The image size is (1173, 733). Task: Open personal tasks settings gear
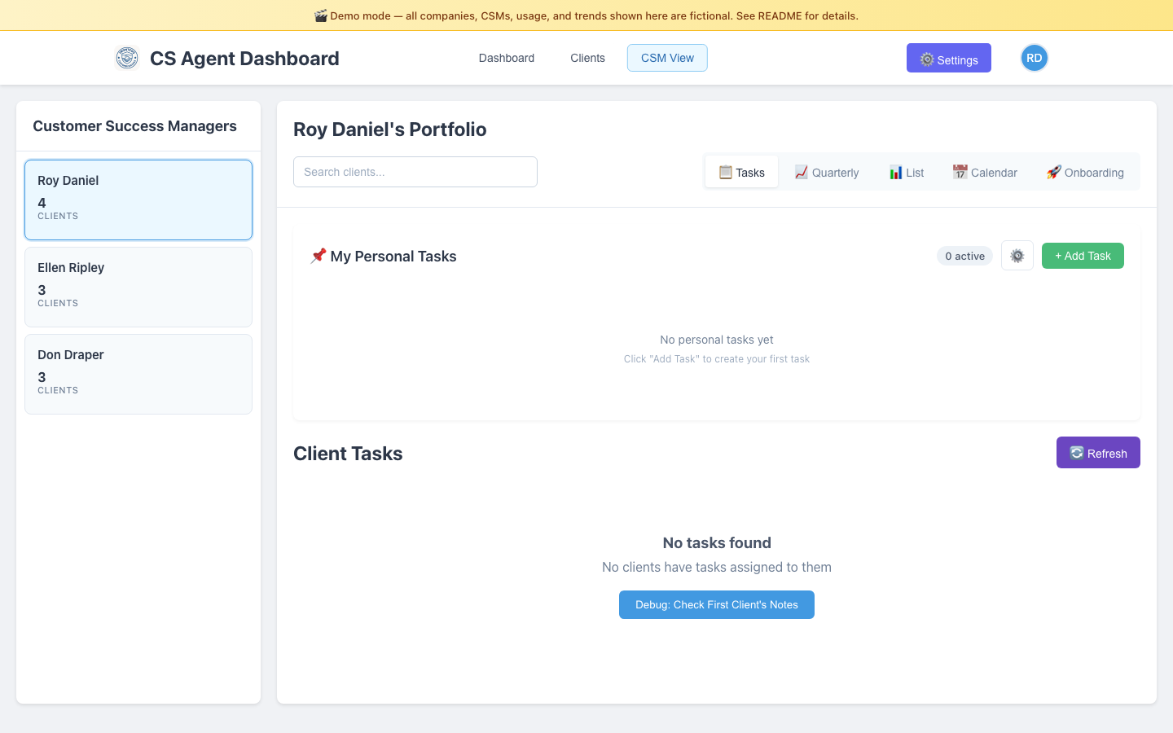pos(1017,256)
